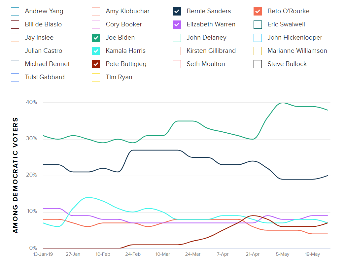Enable the John Hickenlooper checkbox

point(258,38)
